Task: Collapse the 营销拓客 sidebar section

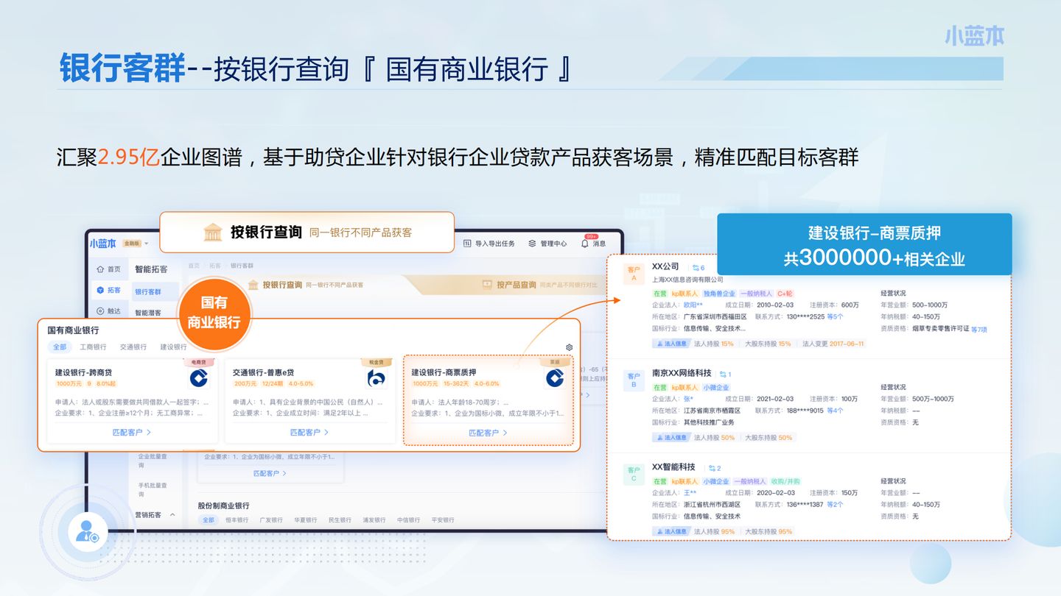Action: tap(172, 515)
